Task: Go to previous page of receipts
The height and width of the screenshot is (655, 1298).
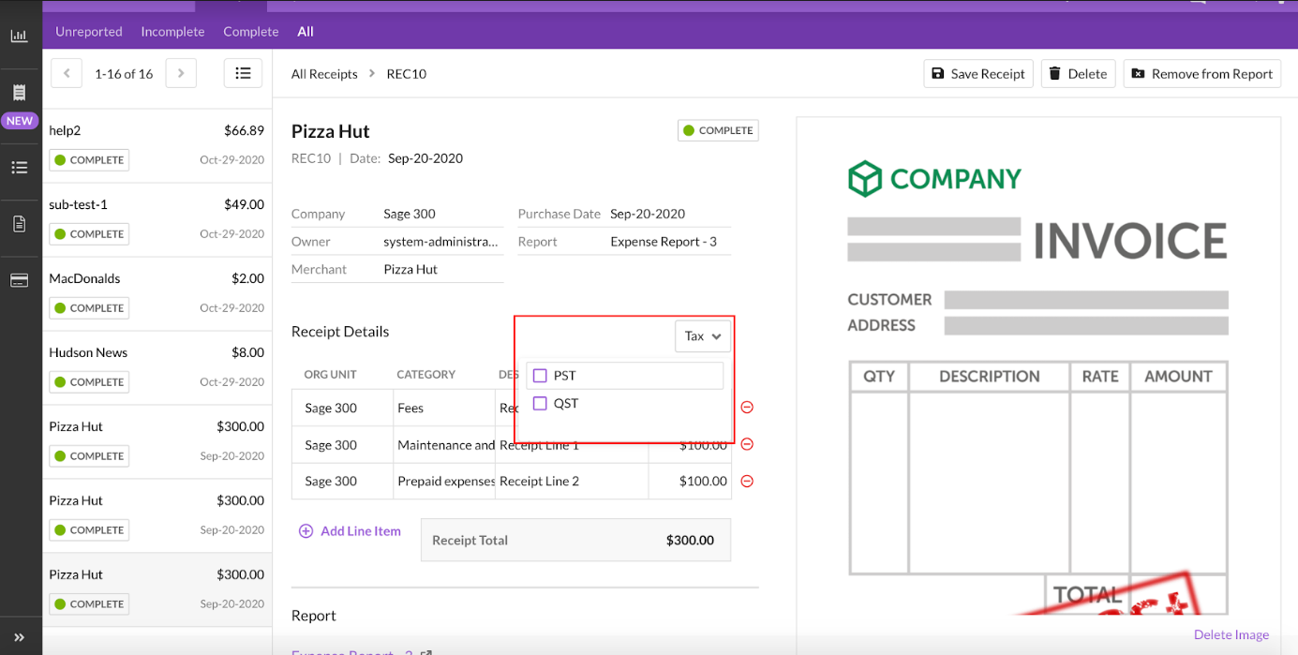Action: click(66, 73)
